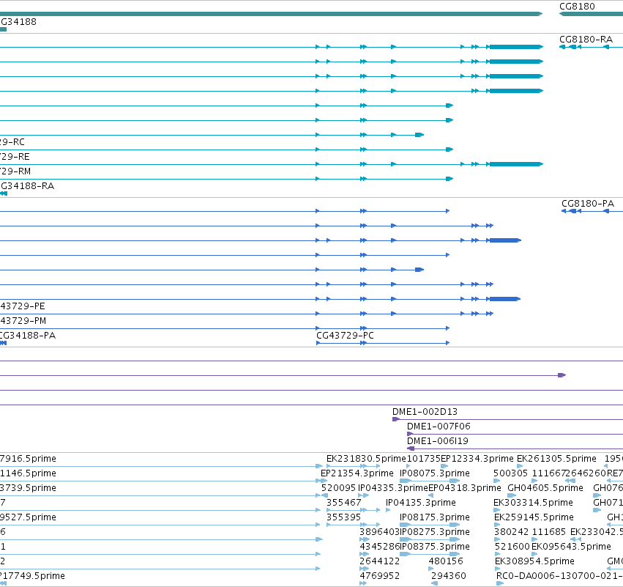Click the IP04335.3prime label

coord(393,488)
